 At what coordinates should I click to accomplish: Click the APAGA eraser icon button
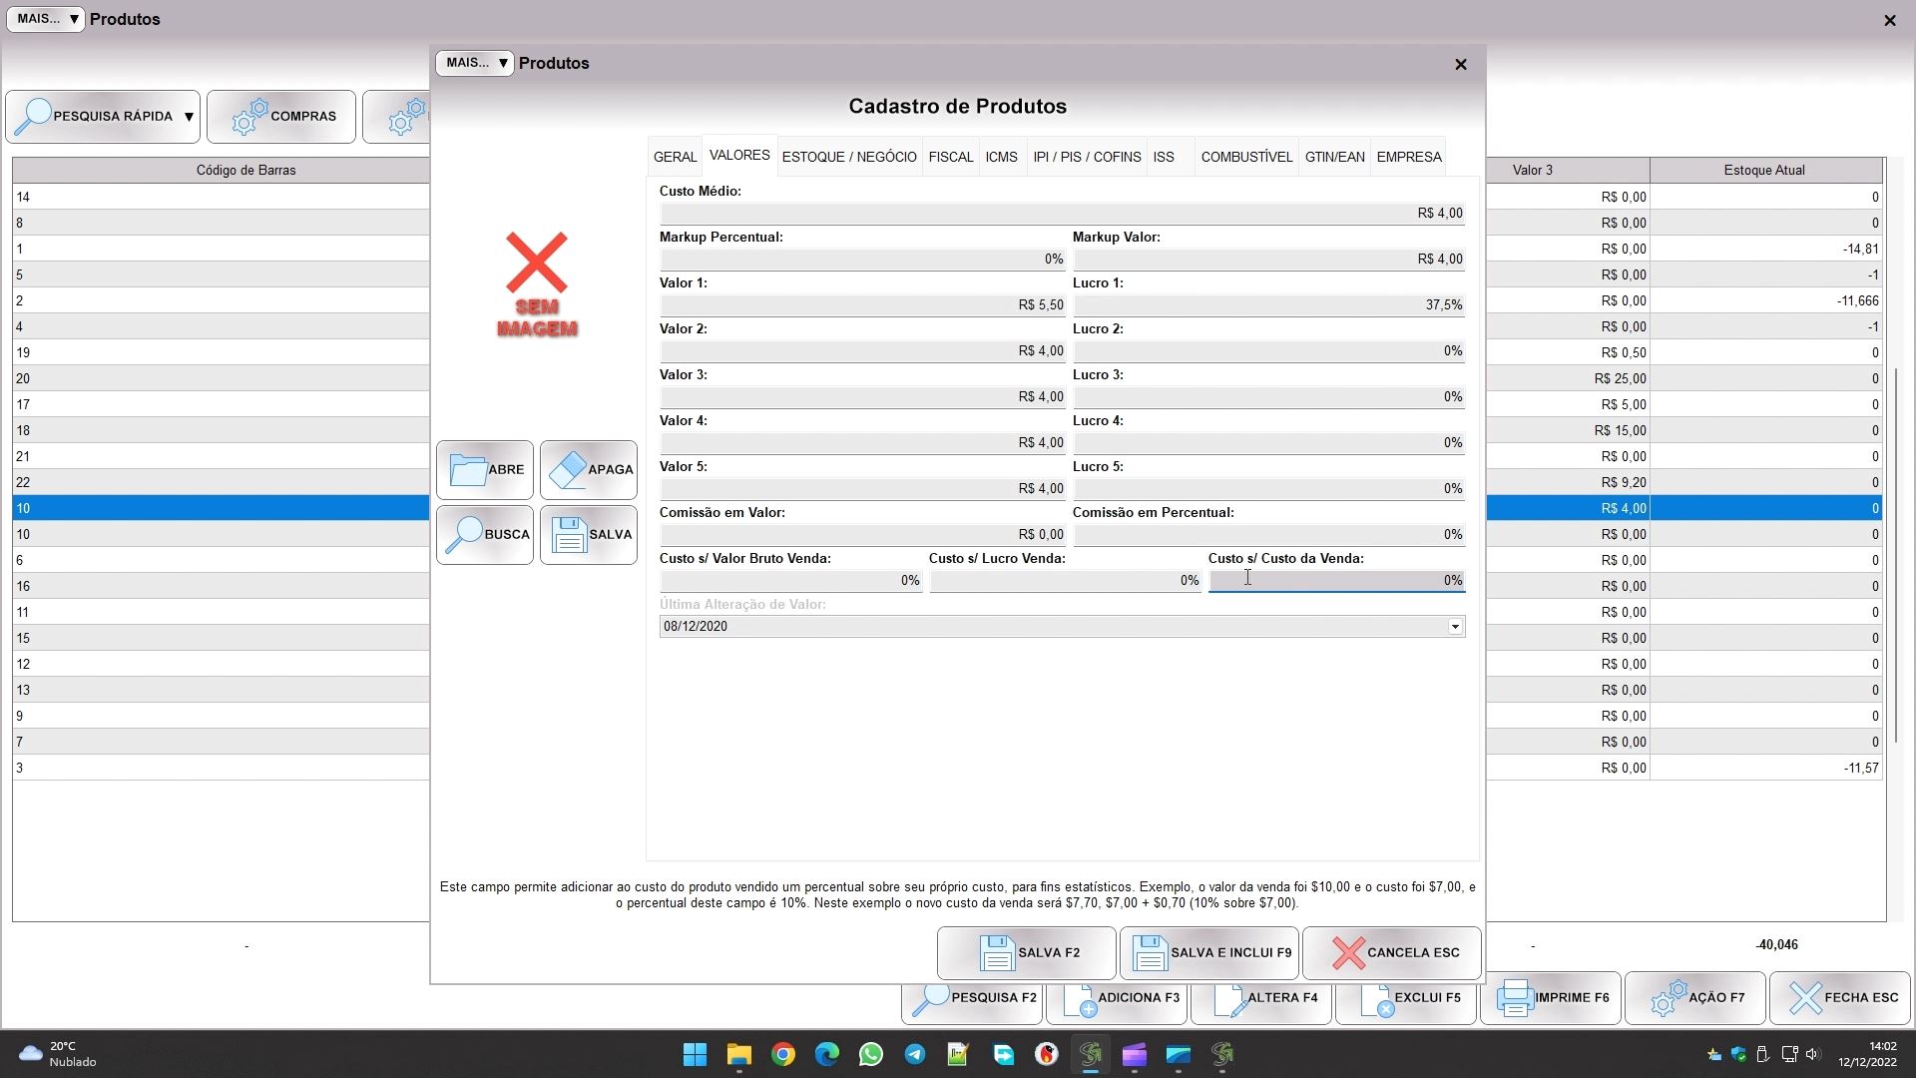(x=589, y=469)
